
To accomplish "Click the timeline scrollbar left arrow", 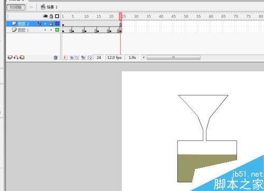I will [144, 58].
